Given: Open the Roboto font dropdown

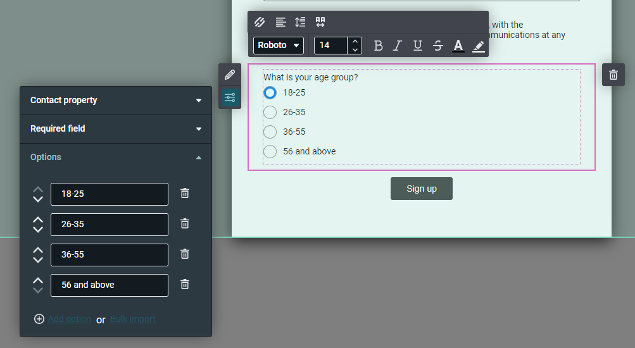Looking at the screenshot, I should click(278, 46).
